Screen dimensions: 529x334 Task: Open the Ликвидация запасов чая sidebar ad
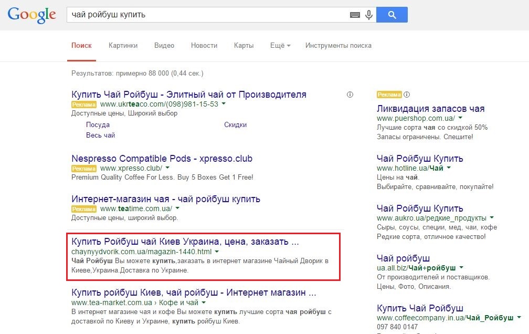click(430, 108)
